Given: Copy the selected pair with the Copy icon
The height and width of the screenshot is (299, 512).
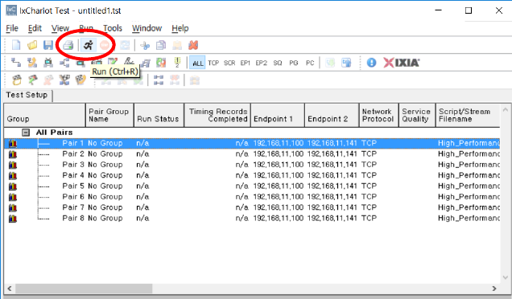Looking at the screenshot, I should point(161,45).
